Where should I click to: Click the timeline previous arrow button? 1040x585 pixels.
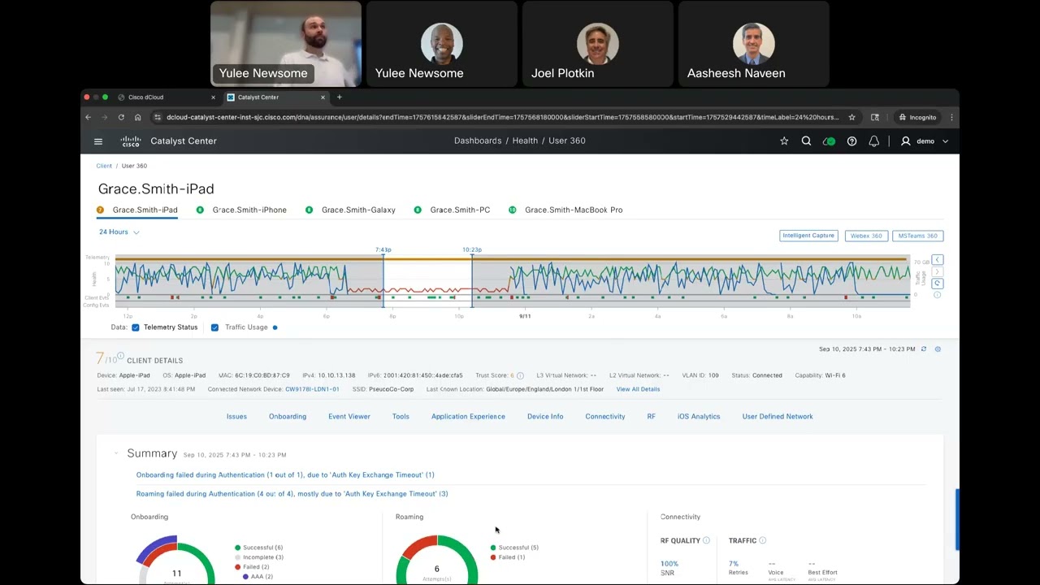pyautogui.click(x=938, y=260)
